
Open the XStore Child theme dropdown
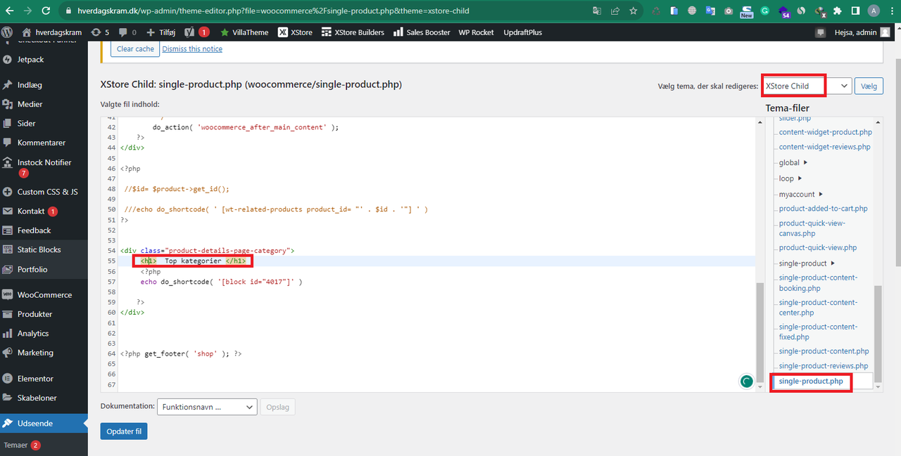[x=807, y=86]
